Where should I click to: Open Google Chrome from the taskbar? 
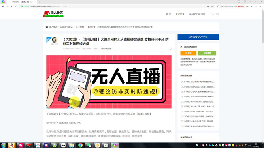pyautogui.click(x=80, y=145)
